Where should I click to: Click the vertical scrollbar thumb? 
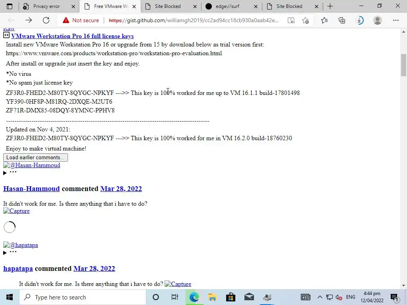pyautogui.click(x=403, y=65)
